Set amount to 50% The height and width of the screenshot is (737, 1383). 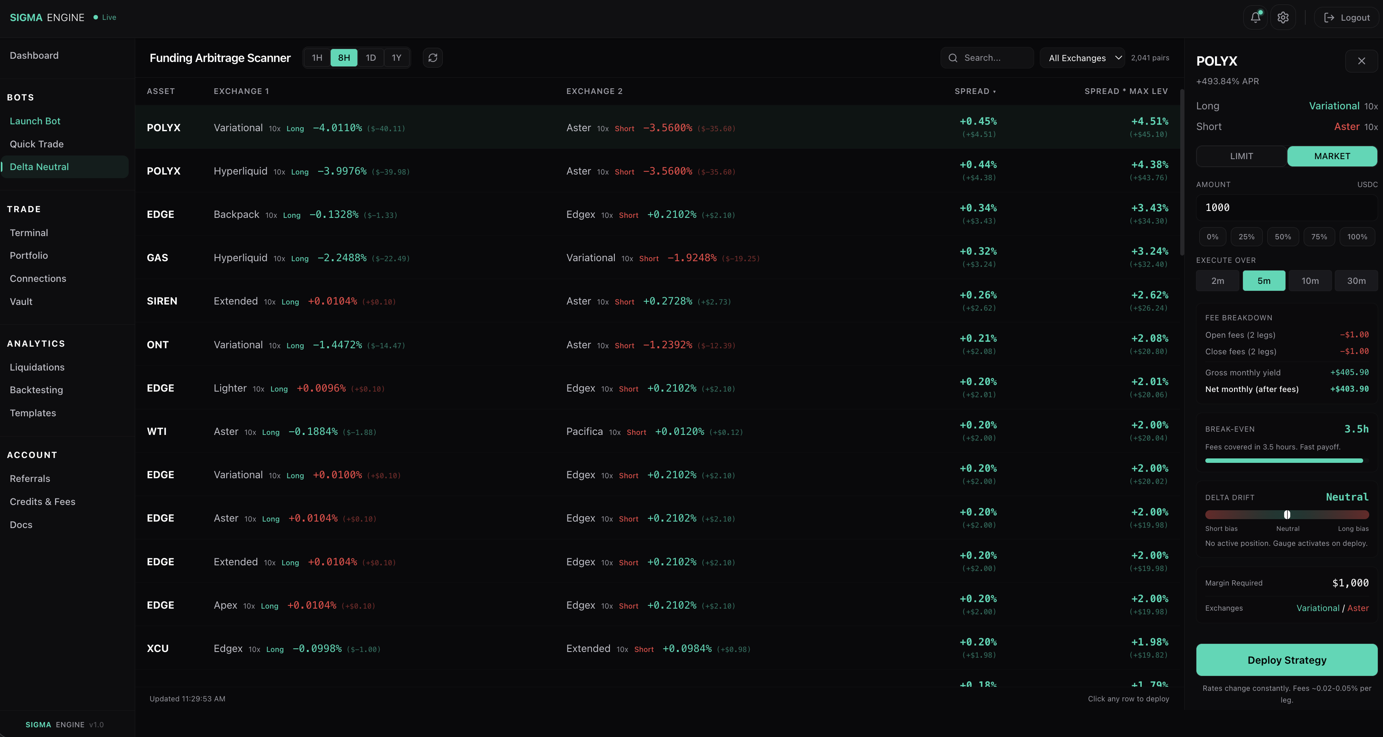point(1283,237)
